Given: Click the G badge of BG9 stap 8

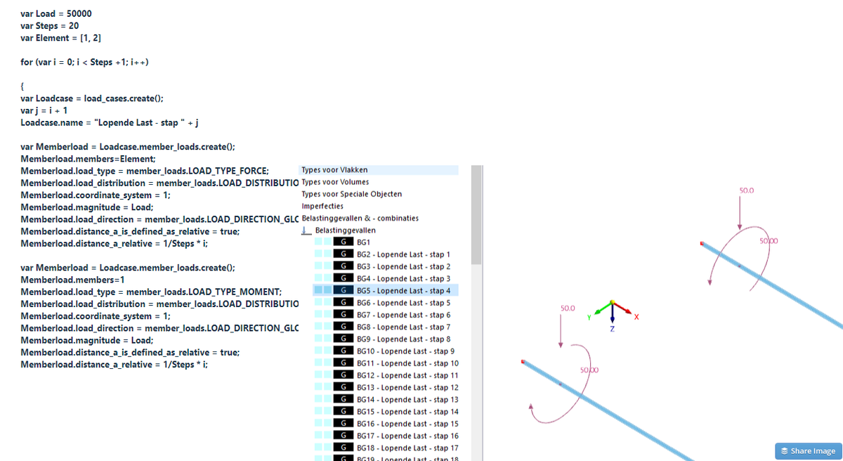Looking at the screenshot, I should click(343, 339).
